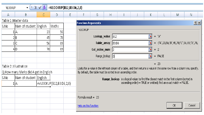This screenshot has width=204, height=115.
Task: Click the OK button
Action: click(174, 105)
